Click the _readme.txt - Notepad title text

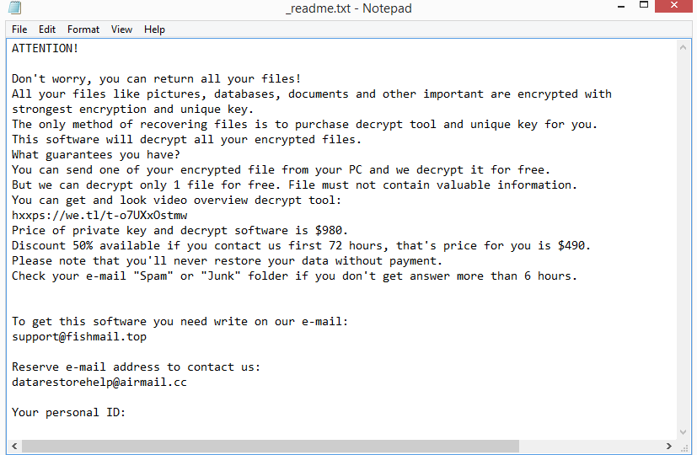coord(347,8)
